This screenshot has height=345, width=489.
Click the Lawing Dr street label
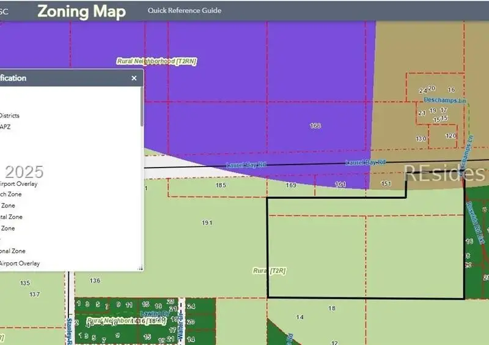point(150,313)
